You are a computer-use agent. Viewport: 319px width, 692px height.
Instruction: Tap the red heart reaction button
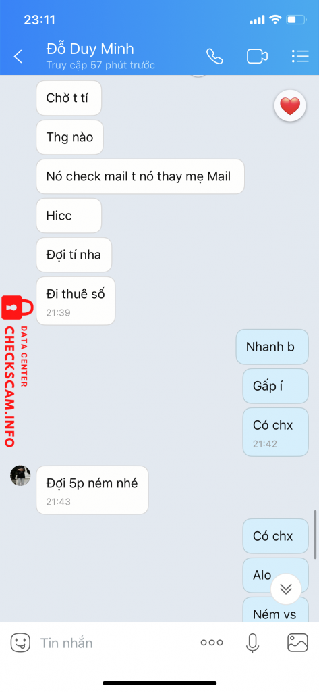[290, 105]
